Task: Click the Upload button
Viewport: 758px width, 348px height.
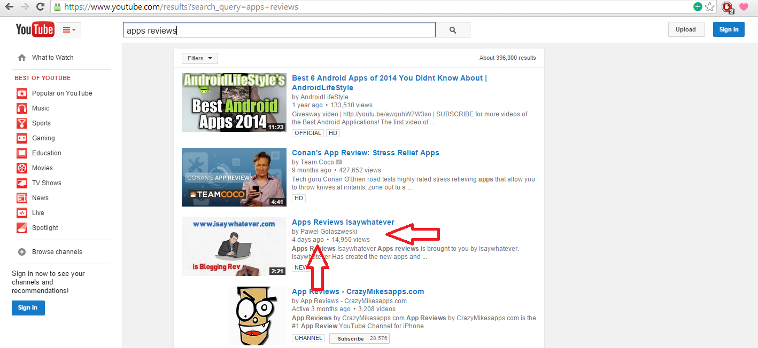Action: point(686,30)
